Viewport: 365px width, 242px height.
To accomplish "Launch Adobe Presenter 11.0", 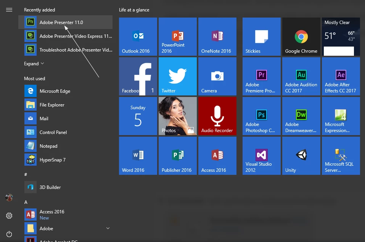I will point(65,23).
